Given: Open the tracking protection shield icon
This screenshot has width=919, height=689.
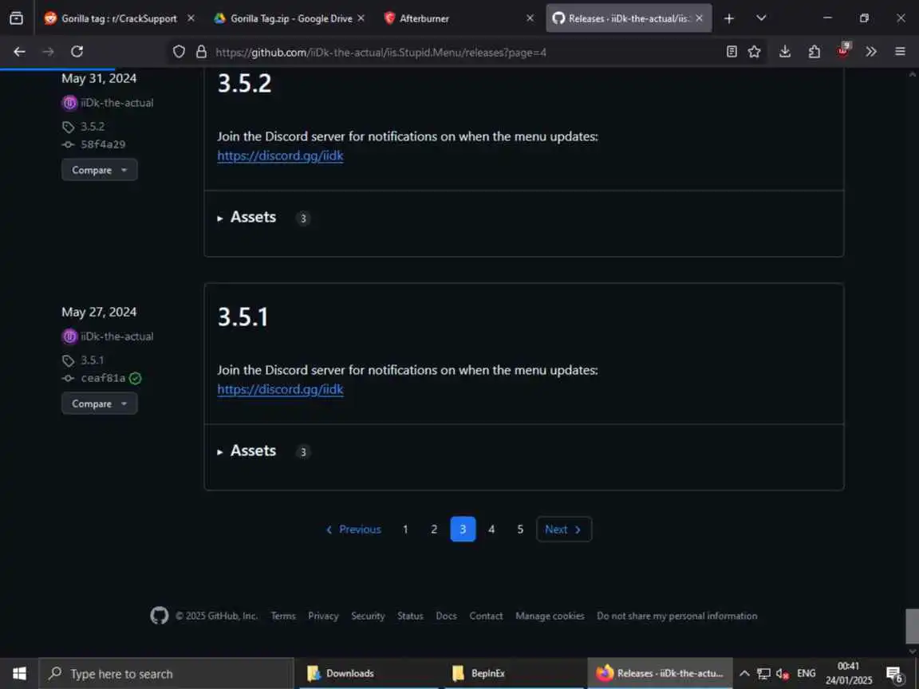Looking at the screenshot, I should click(x=179, y=52).
